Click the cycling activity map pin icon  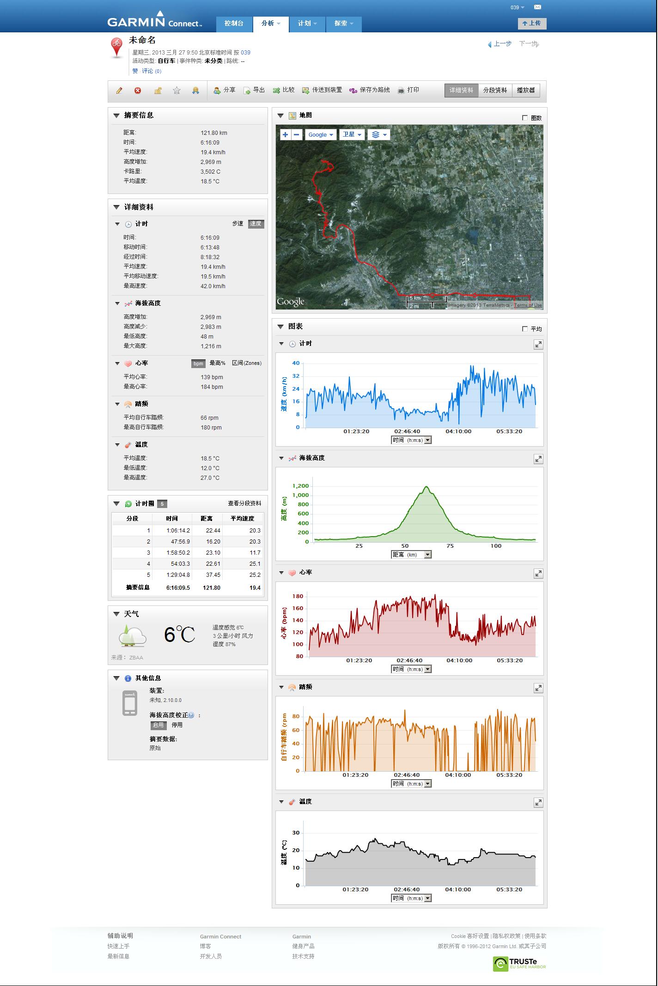point(116,48)
